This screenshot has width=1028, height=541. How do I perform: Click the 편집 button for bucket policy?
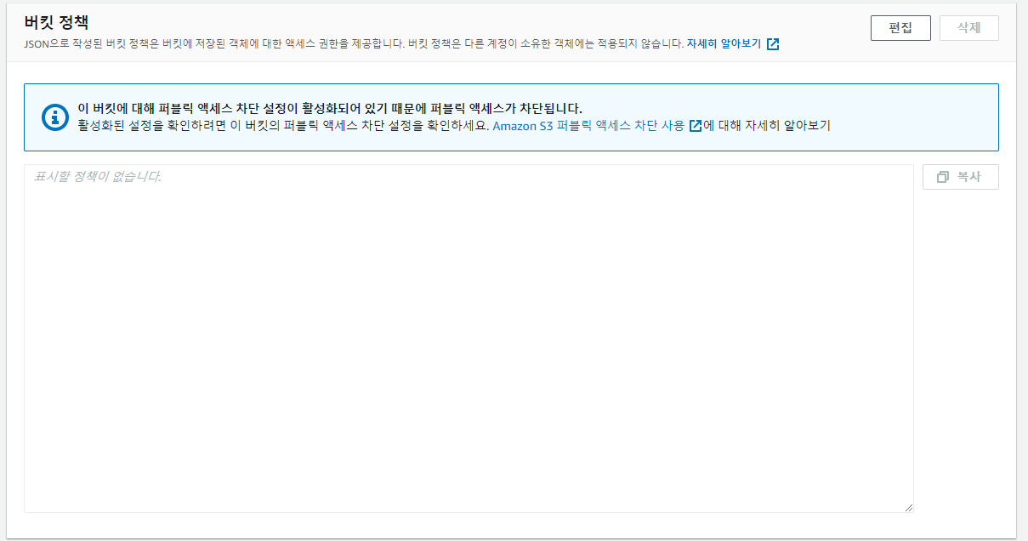pos(900,28)
